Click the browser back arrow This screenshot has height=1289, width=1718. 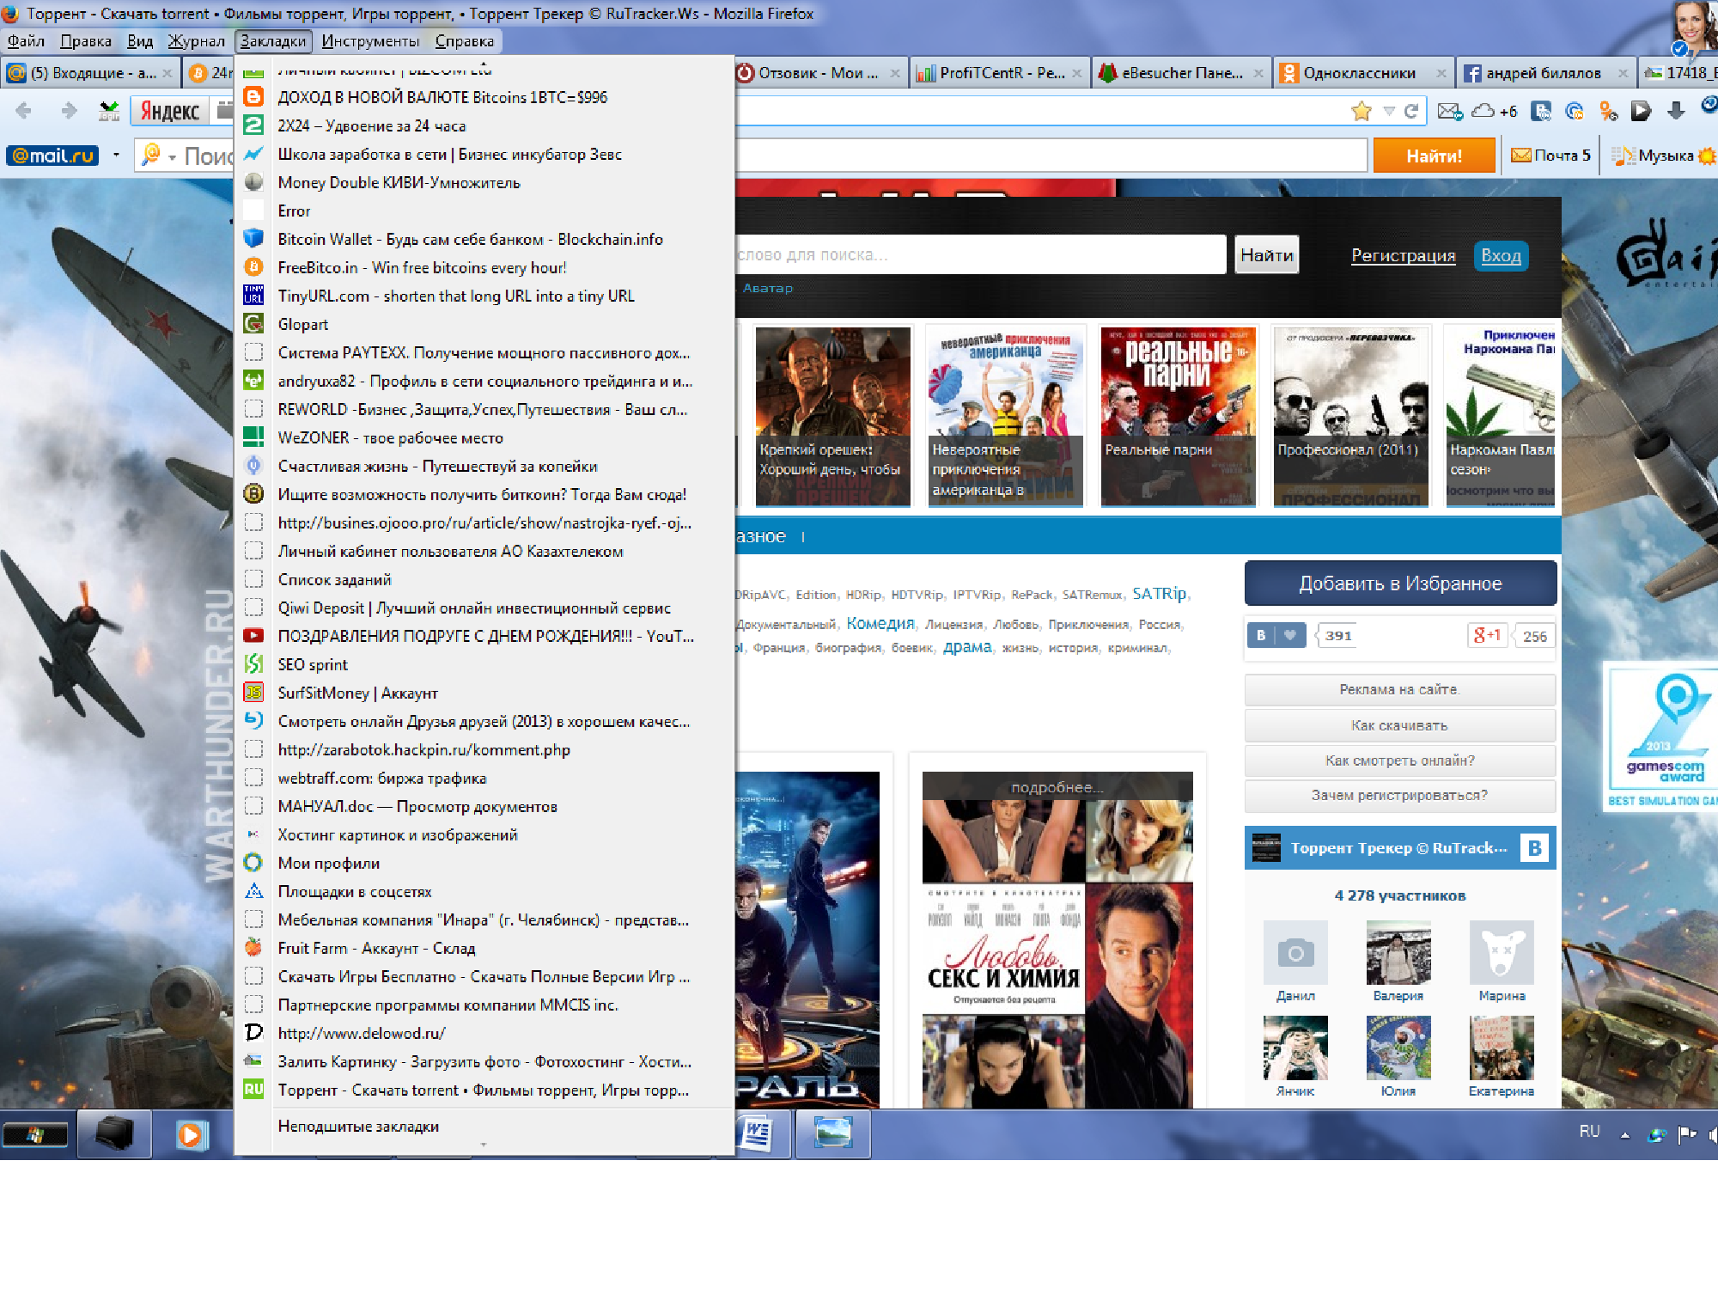coord(24,110)
